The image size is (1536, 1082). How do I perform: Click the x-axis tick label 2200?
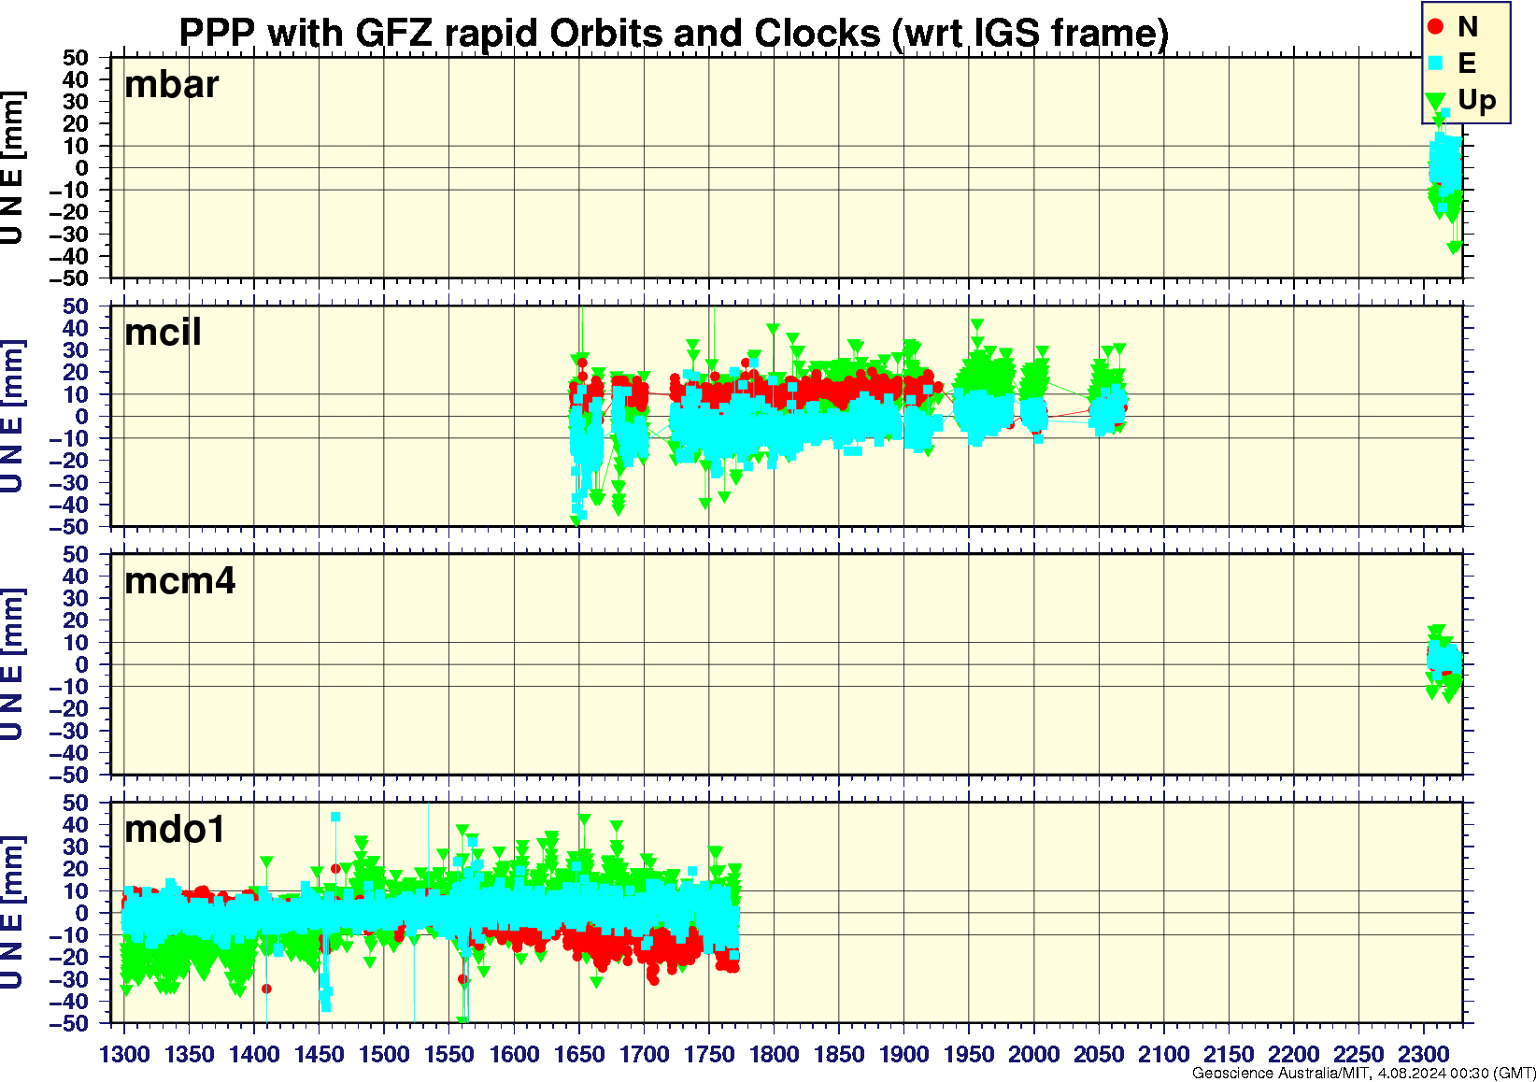coord(1293,1054)
